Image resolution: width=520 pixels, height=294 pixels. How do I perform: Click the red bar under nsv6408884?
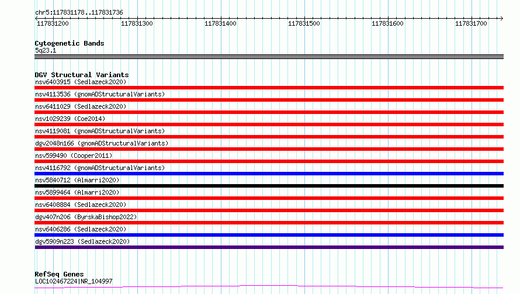pos(269,210)
